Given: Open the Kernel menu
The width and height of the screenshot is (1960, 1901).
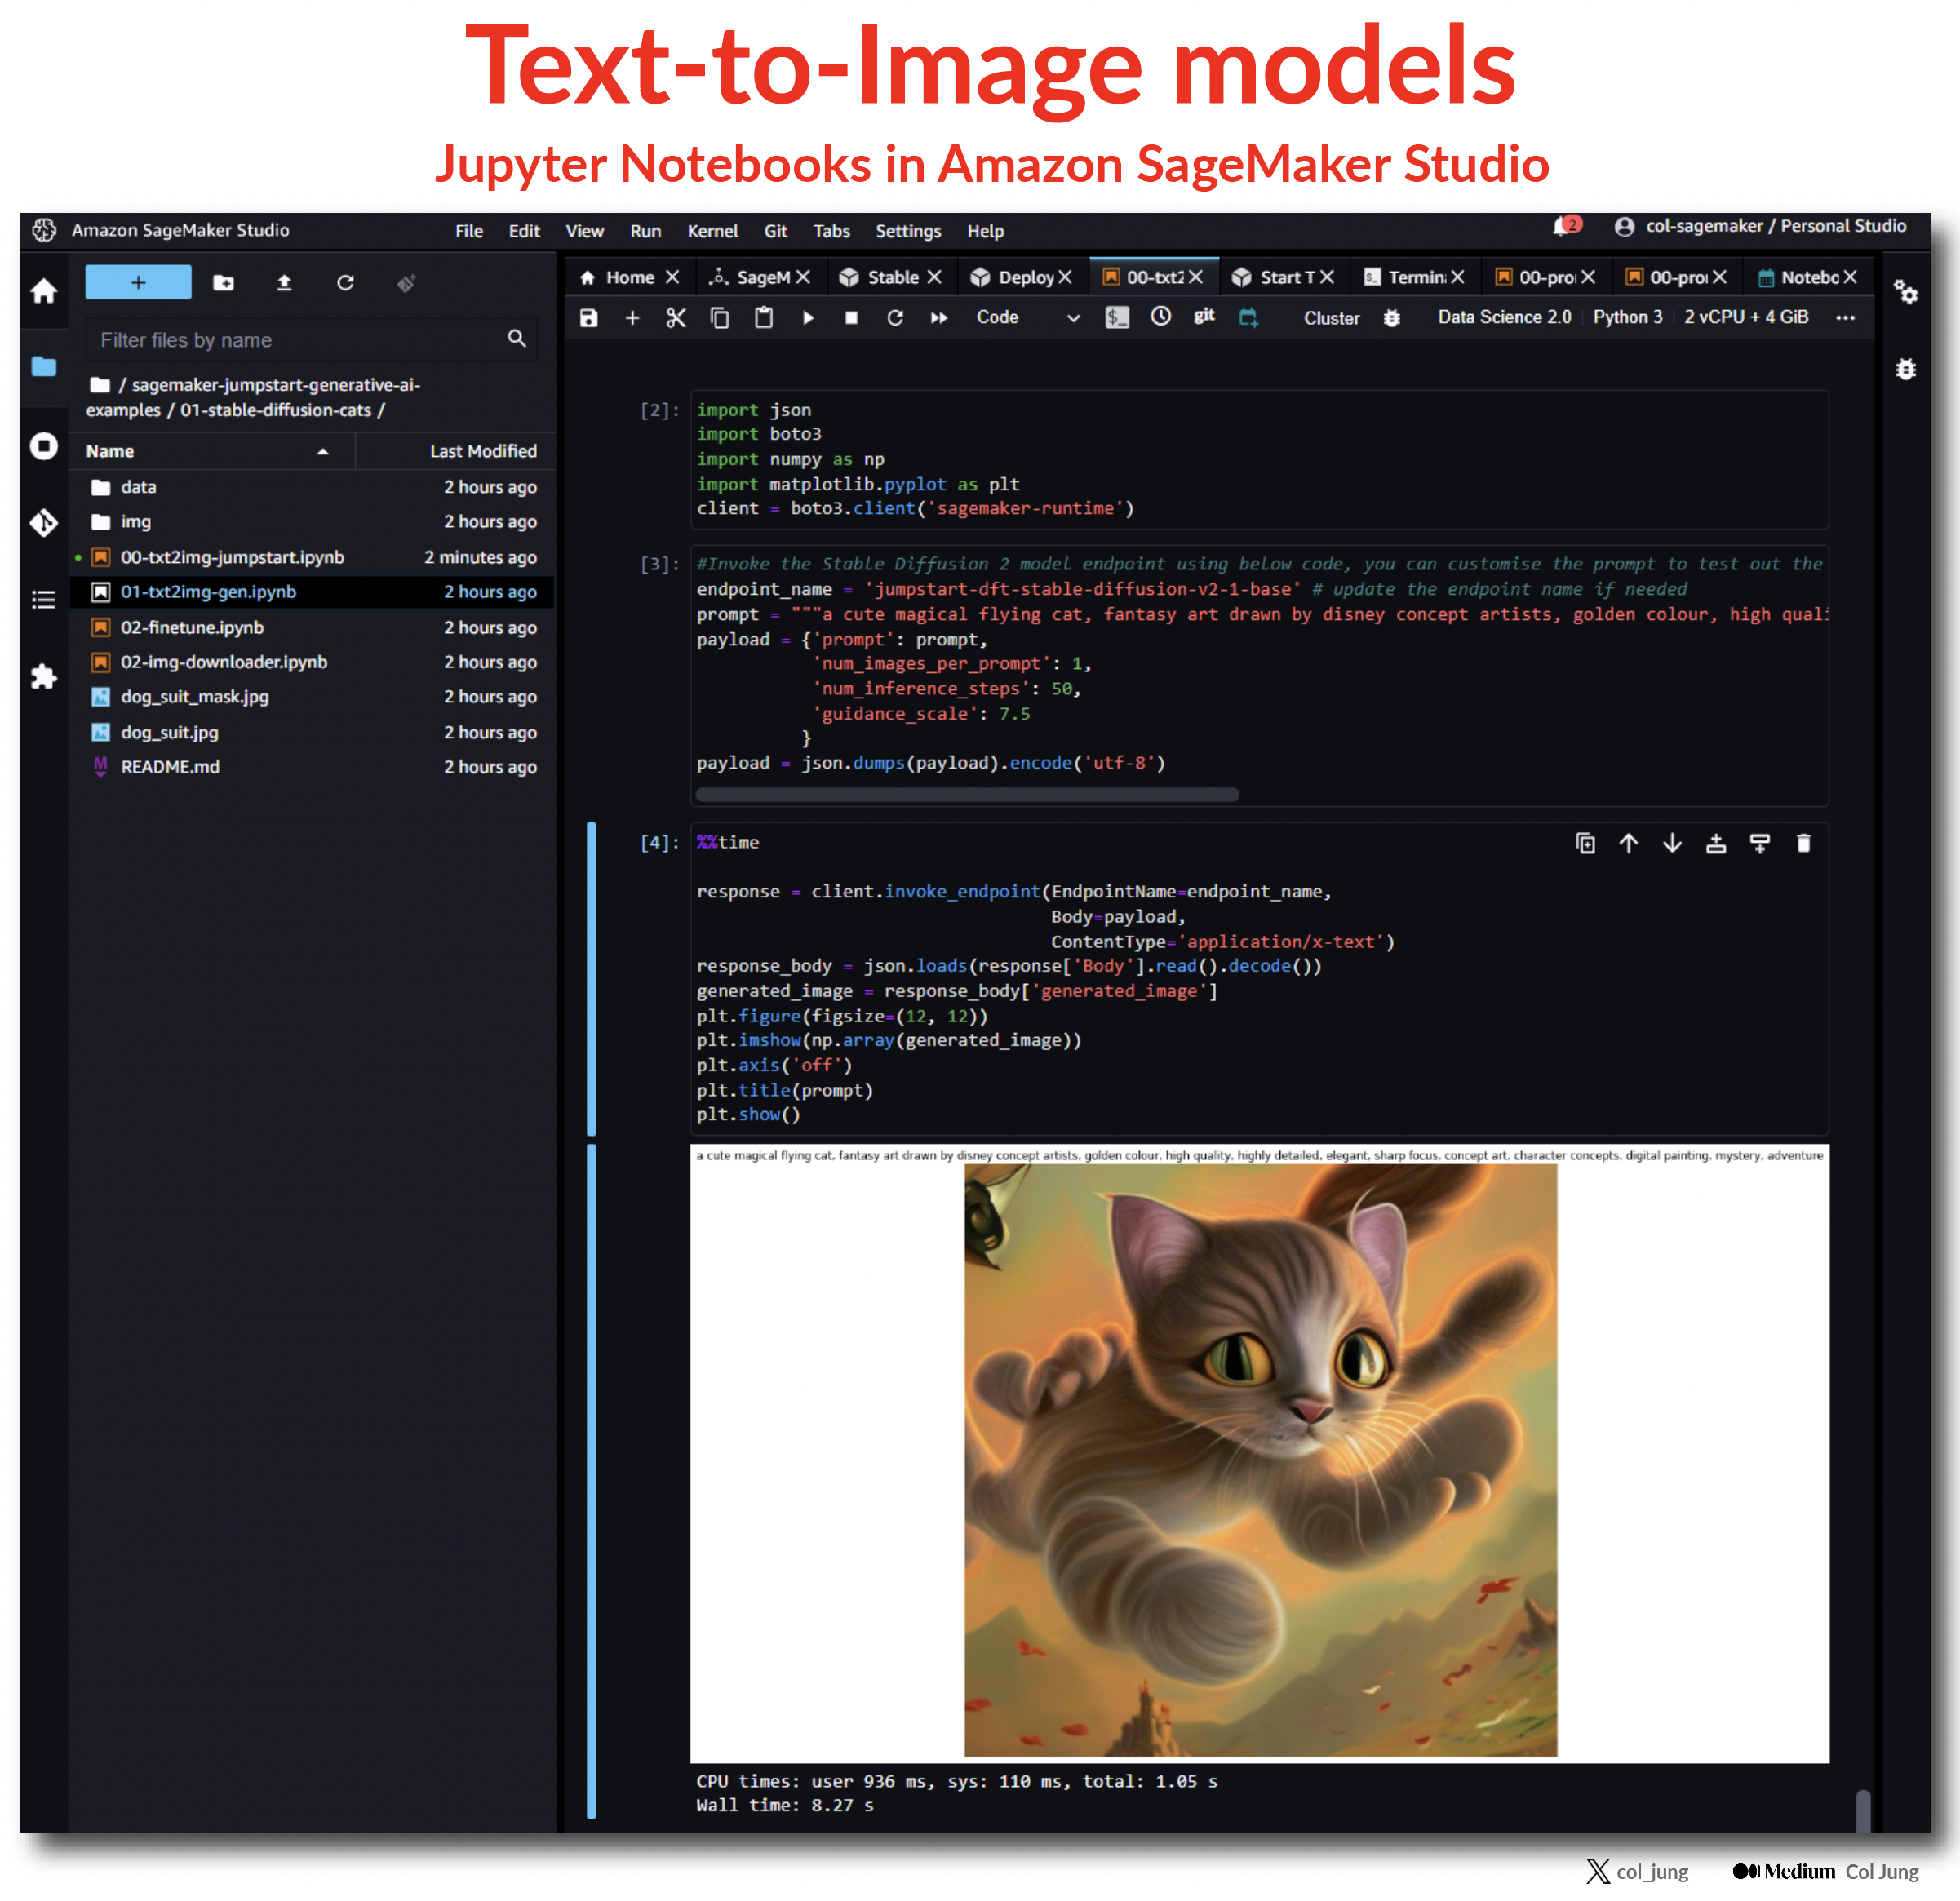Looking at the screenshot, I should coord(712,231).
